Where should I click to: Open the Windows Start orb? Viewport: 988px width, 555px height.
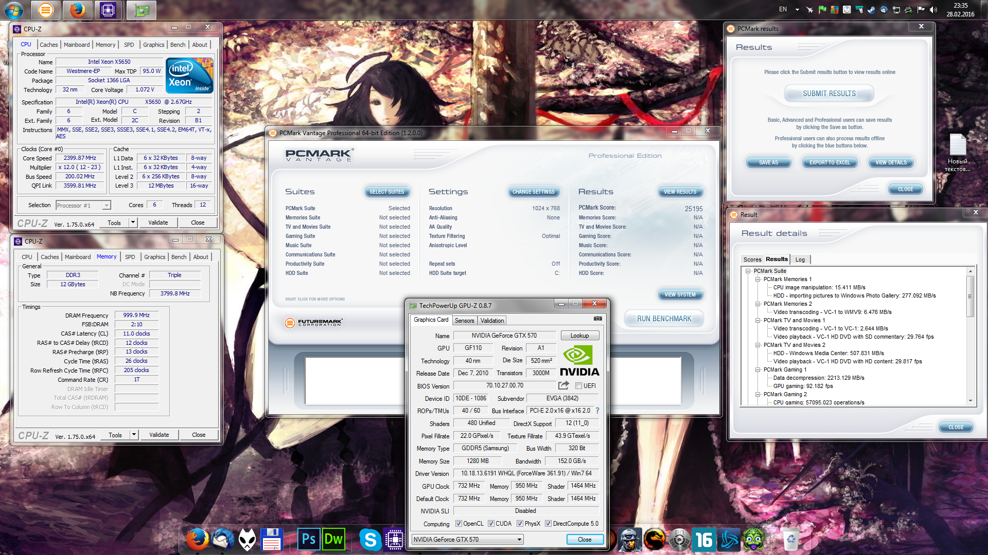[x=13, y=10]
